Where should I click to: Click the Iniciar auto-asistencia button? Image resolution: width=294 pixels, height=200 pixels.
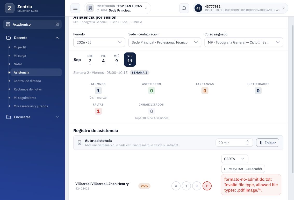tap(268, 143)
